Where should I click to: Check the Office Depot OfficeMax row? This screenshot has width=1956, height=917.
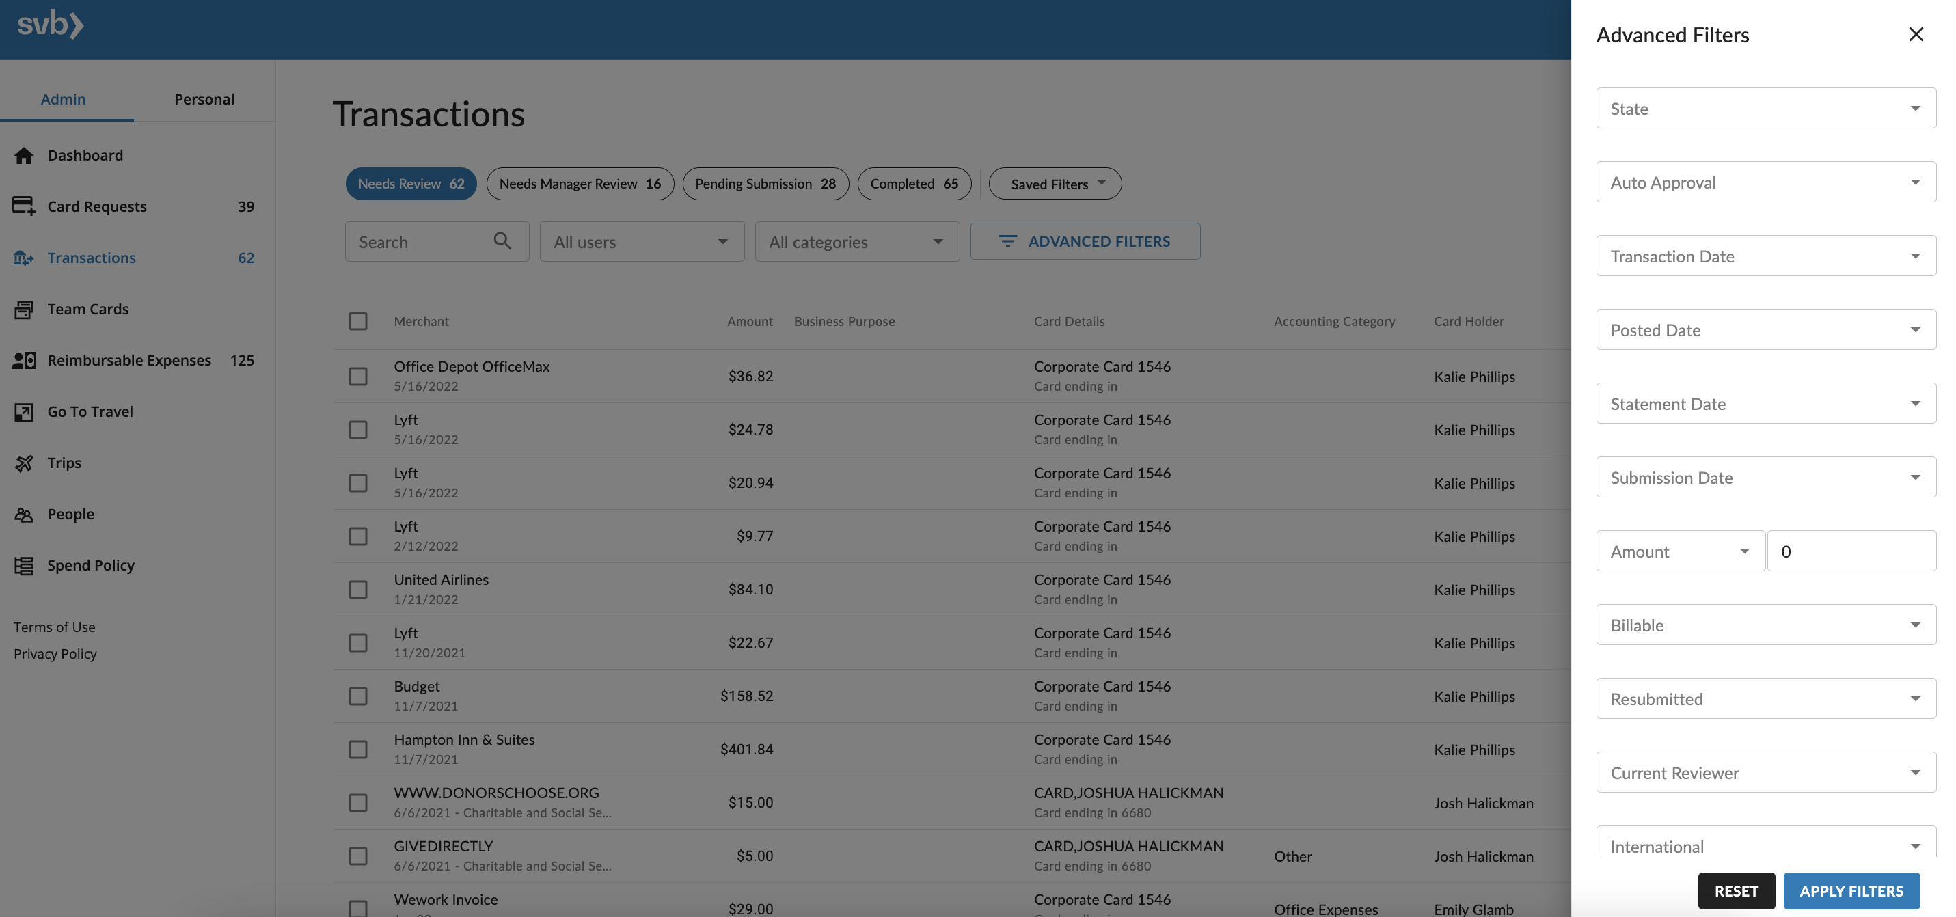[x=357, y=376]
